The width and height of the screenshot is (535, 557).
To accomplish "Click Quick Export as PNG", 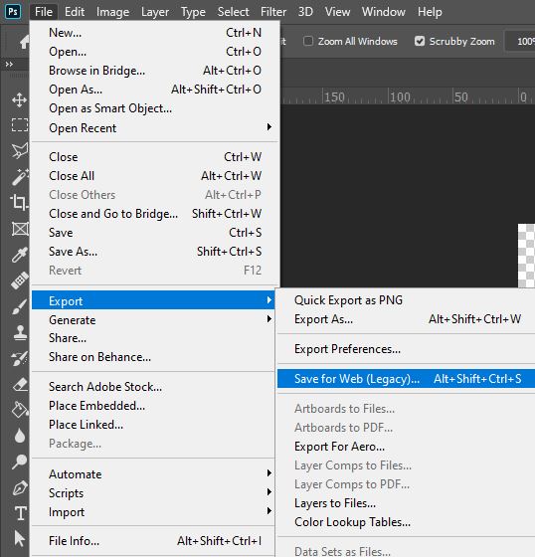I will coord(406,300).
